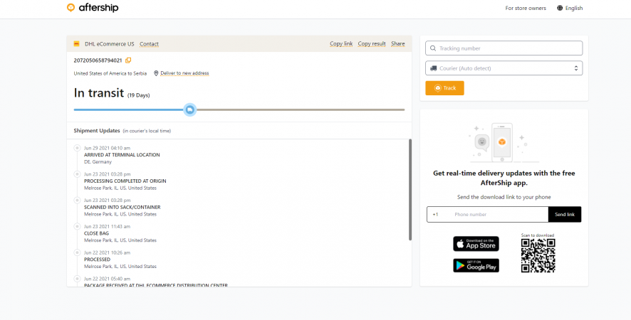The width and height of the screenshot is (631, 320).
Task: Click Jun 22 2021 05:40 am timestamp
Action: click(107, 279)
